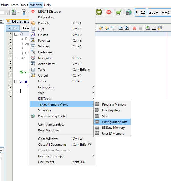171x181 pixels.
Task: Expand the Debugging submenu
Action: pyautogui.click(x=62, y=87)
